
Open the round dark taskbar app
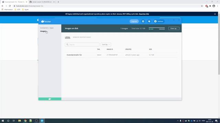[x=36, y=121]
